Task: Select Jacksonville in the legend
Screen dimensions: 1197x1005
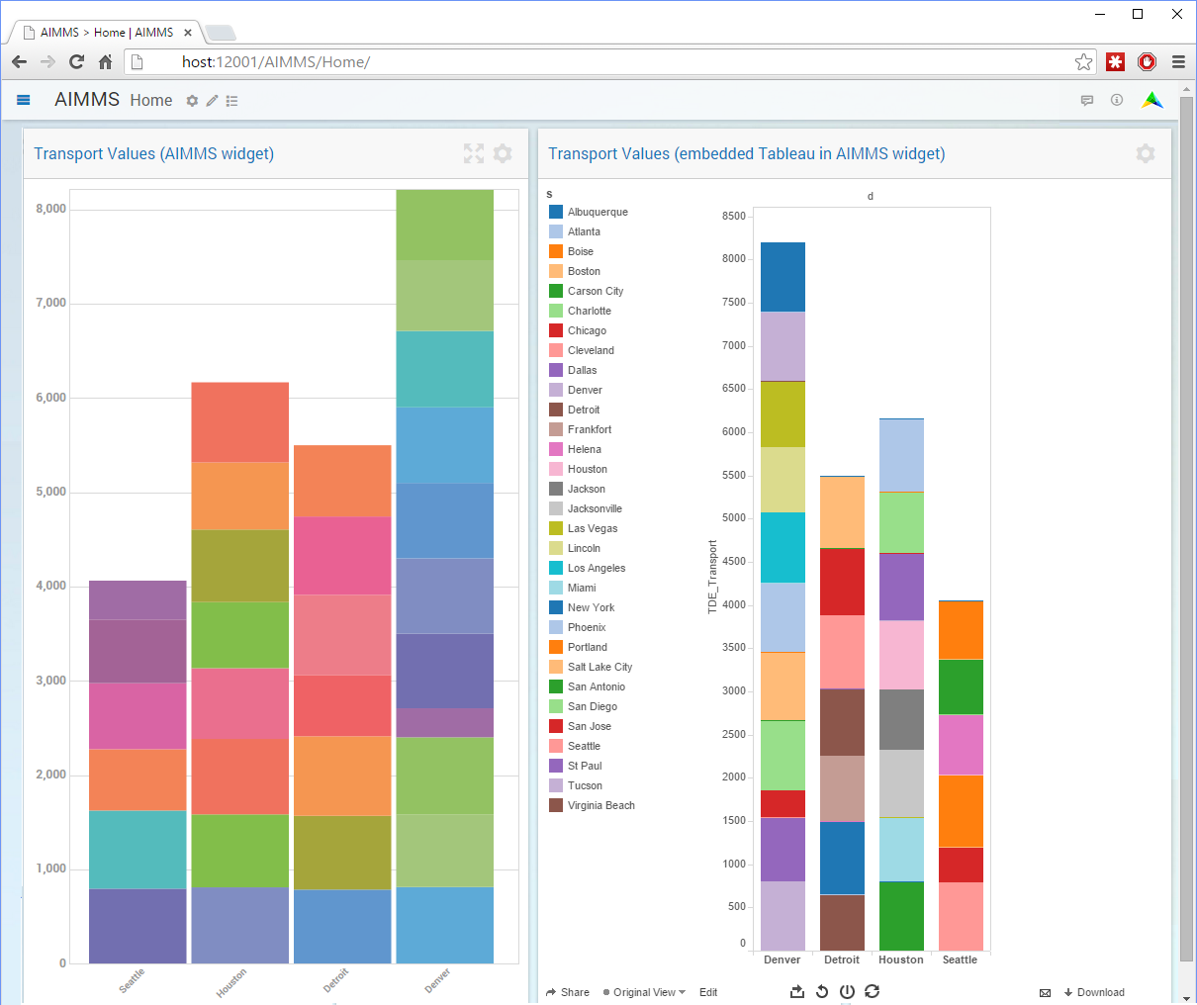Action: [595, 508]
